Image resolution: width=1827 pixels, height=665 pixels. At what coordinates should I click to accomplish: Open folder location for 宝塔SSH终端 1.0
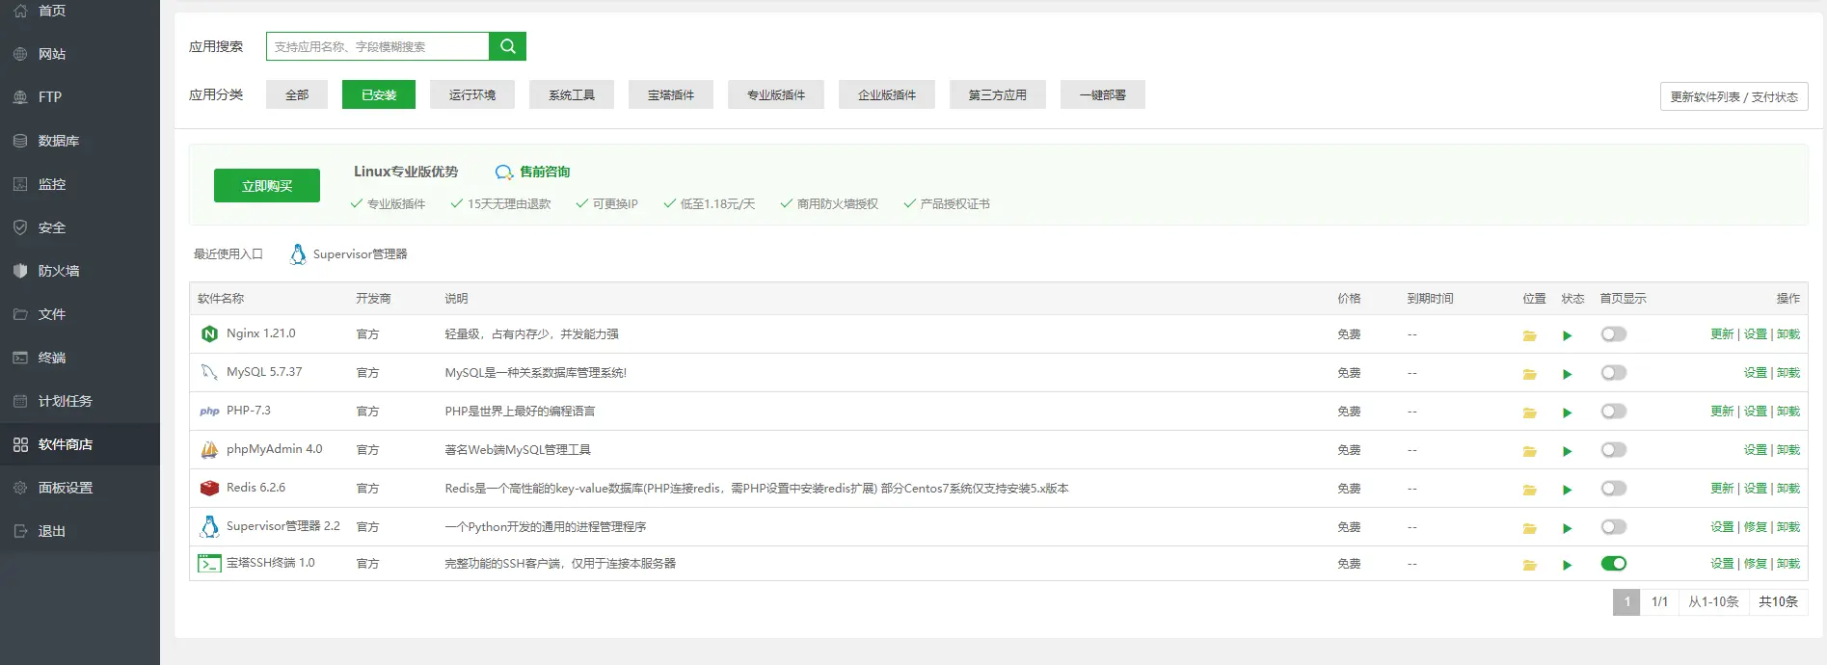tap(1529, 565)
